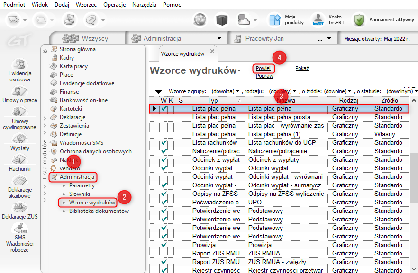Click the pin icon above Lista modułów
Viewport: 418px width, 273px height.
pos(45,51)
